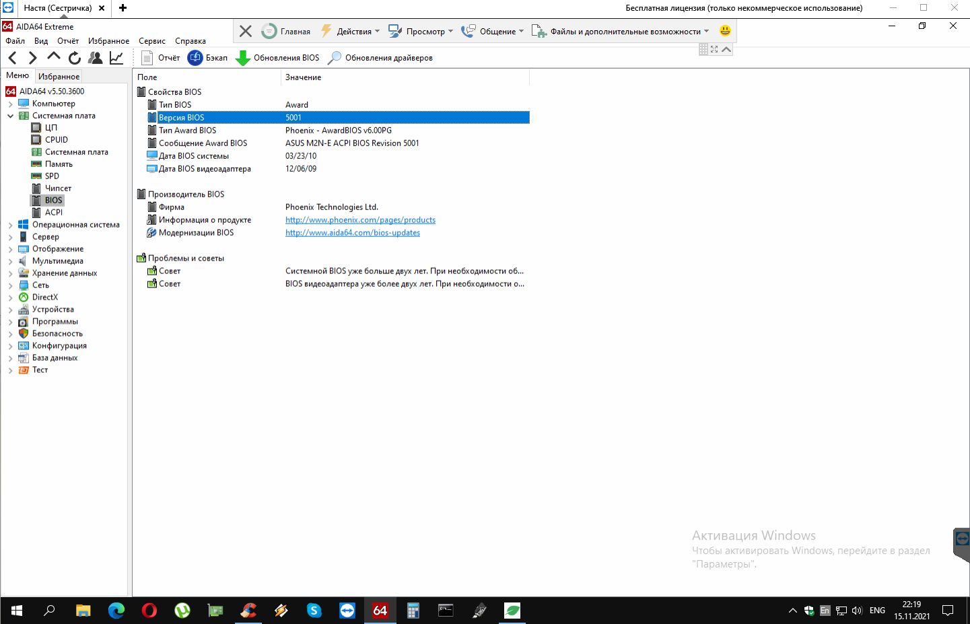This screenshot has width=970, height=624.
Task: Open uTorrent from the taskbar
Action: tap(182, 611)
